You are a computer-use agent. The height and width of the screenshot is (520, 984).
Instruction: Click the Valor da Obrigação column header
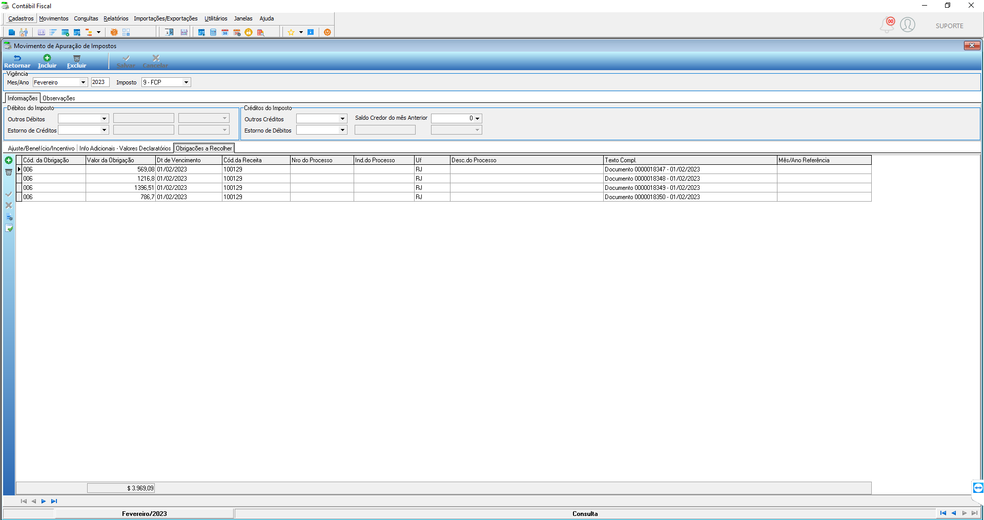coord(120,160)
